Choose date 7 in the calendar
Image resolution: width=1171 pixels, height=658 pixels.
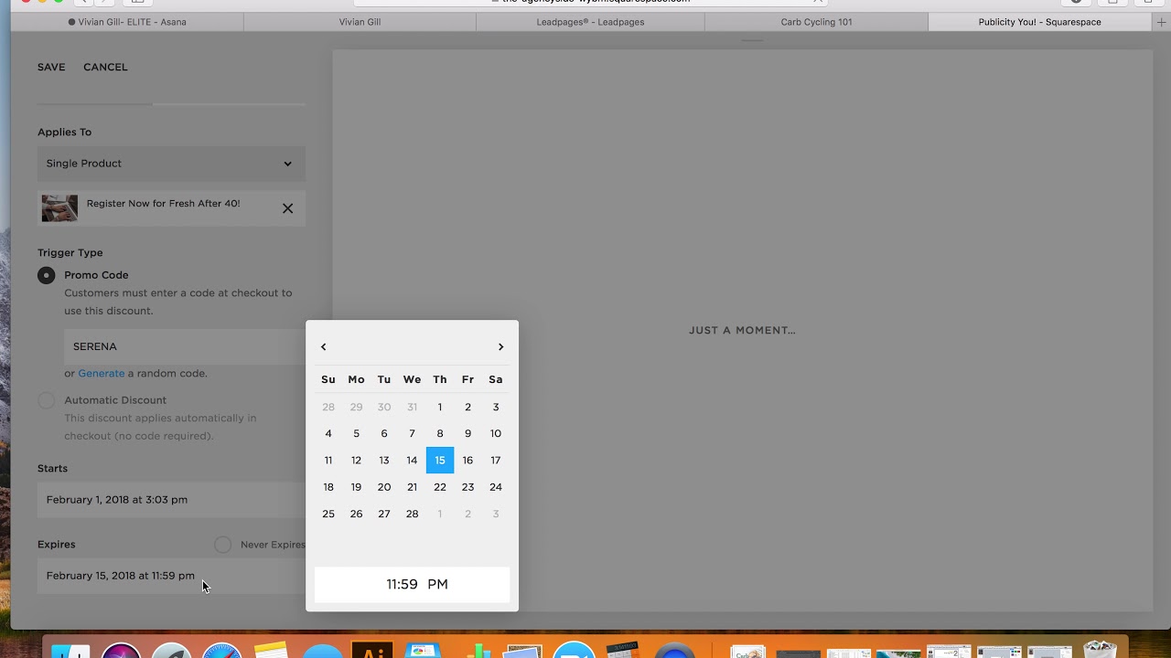coord(412,433)
